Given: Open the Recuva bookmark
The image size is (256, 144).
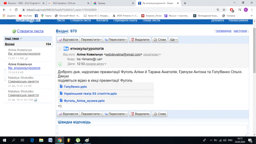Looking at the screenshot, I should point(177,16).
